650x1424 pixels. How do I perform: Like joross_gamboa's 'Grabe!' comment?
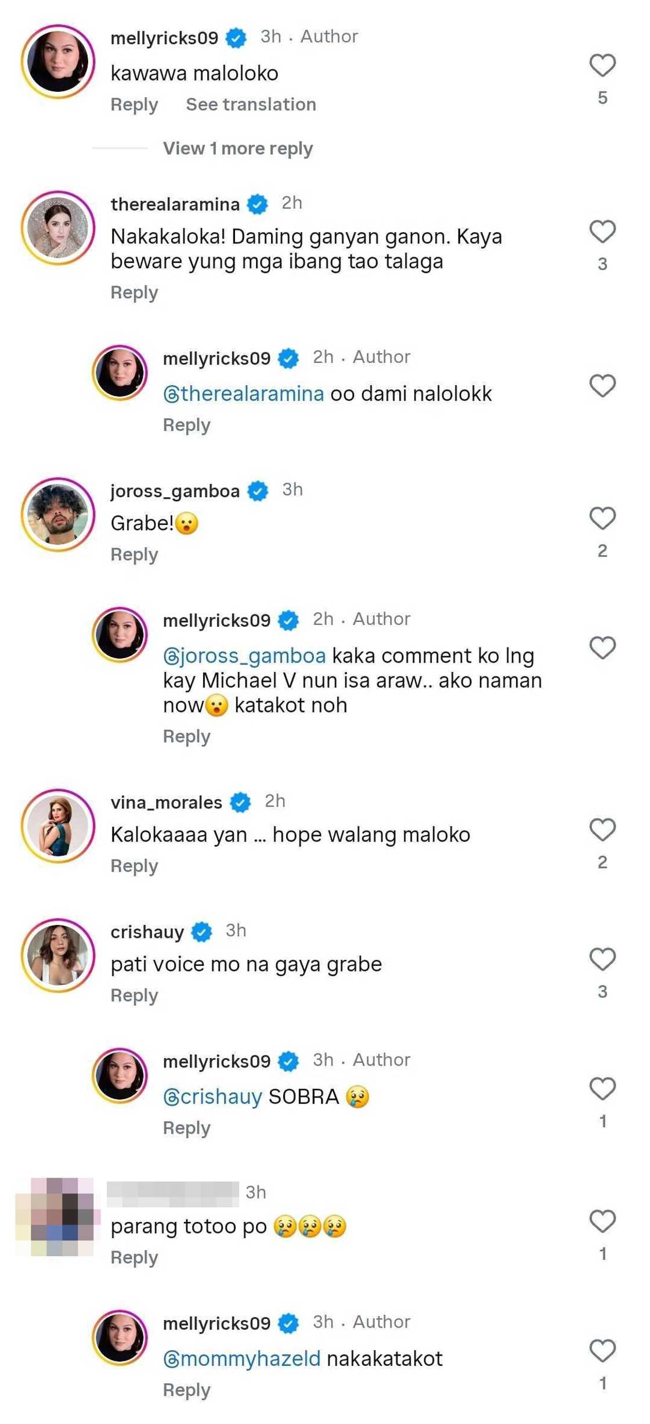(x=602, y=518)
